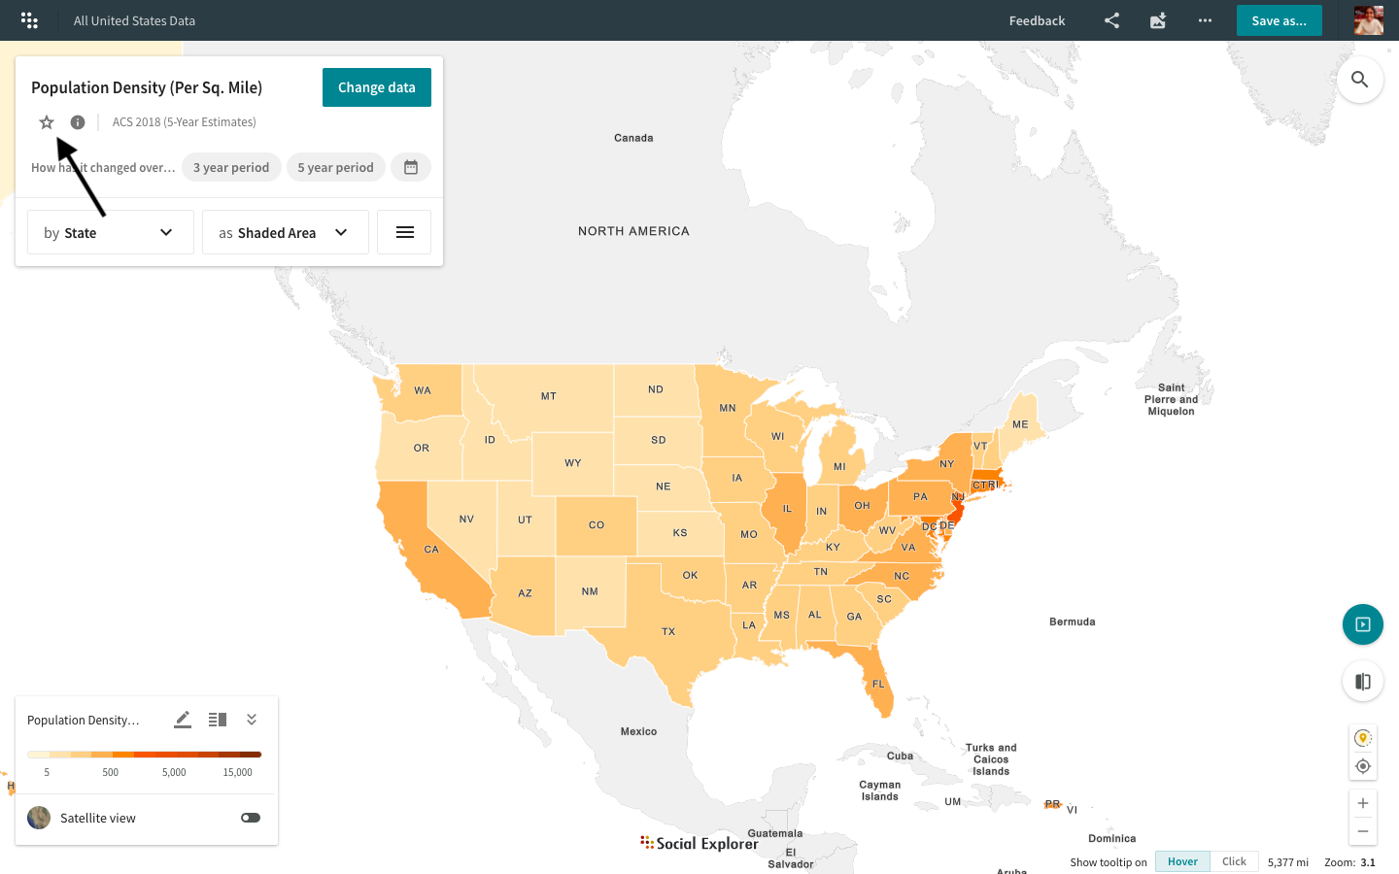Open the map search magnifier
Image resolution: width=1399 pixels, height=874 pixels.
click(x=1359, y=80)
